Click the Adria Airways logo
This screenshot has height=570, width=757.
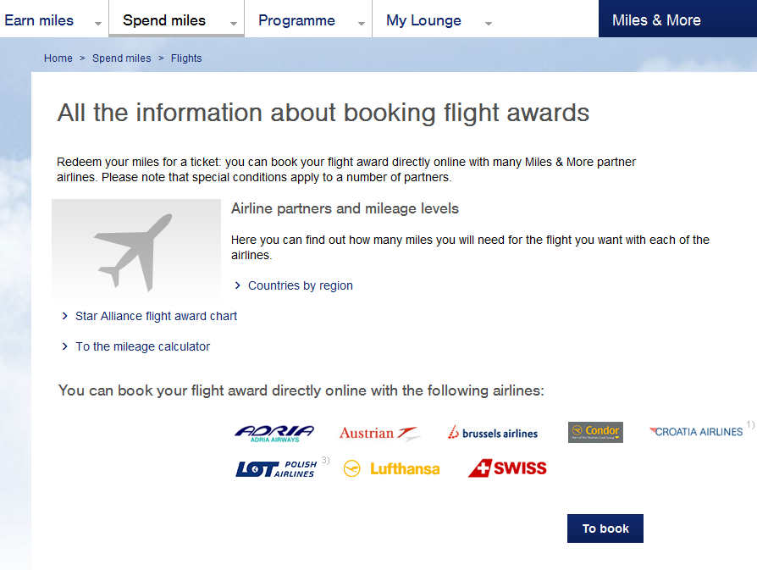(274, 434)
